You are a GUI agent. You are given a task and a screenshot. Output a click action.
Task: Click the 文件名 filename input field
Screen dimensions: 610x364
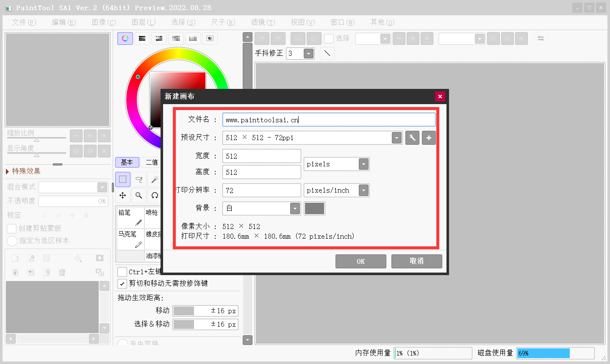pos(329,119)
